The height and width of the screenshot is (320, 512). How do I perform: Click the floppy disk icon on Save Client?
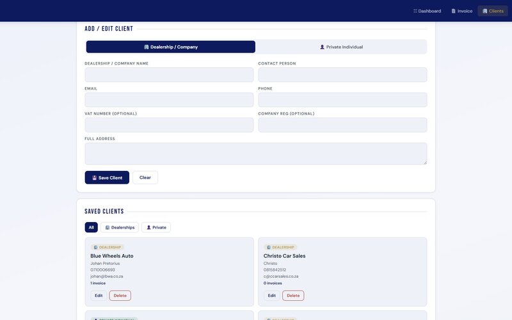tap(94, 178)
